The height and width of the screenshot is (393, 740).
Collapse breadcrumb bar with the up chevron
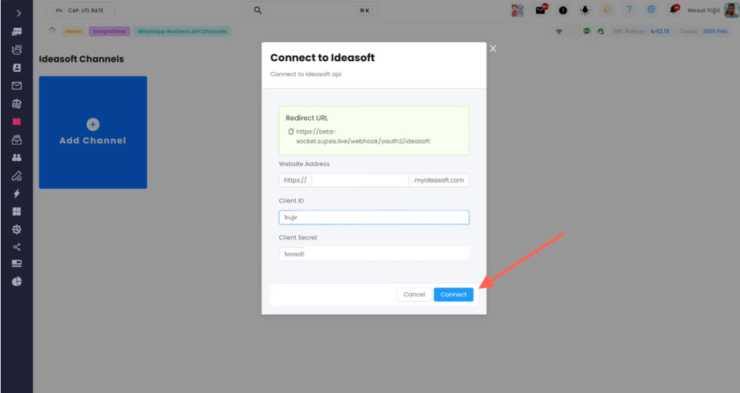pos(52,30)
